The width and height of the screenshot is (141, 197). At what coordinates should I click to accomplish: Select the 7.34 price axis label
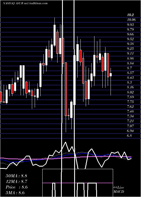point(130,116)
